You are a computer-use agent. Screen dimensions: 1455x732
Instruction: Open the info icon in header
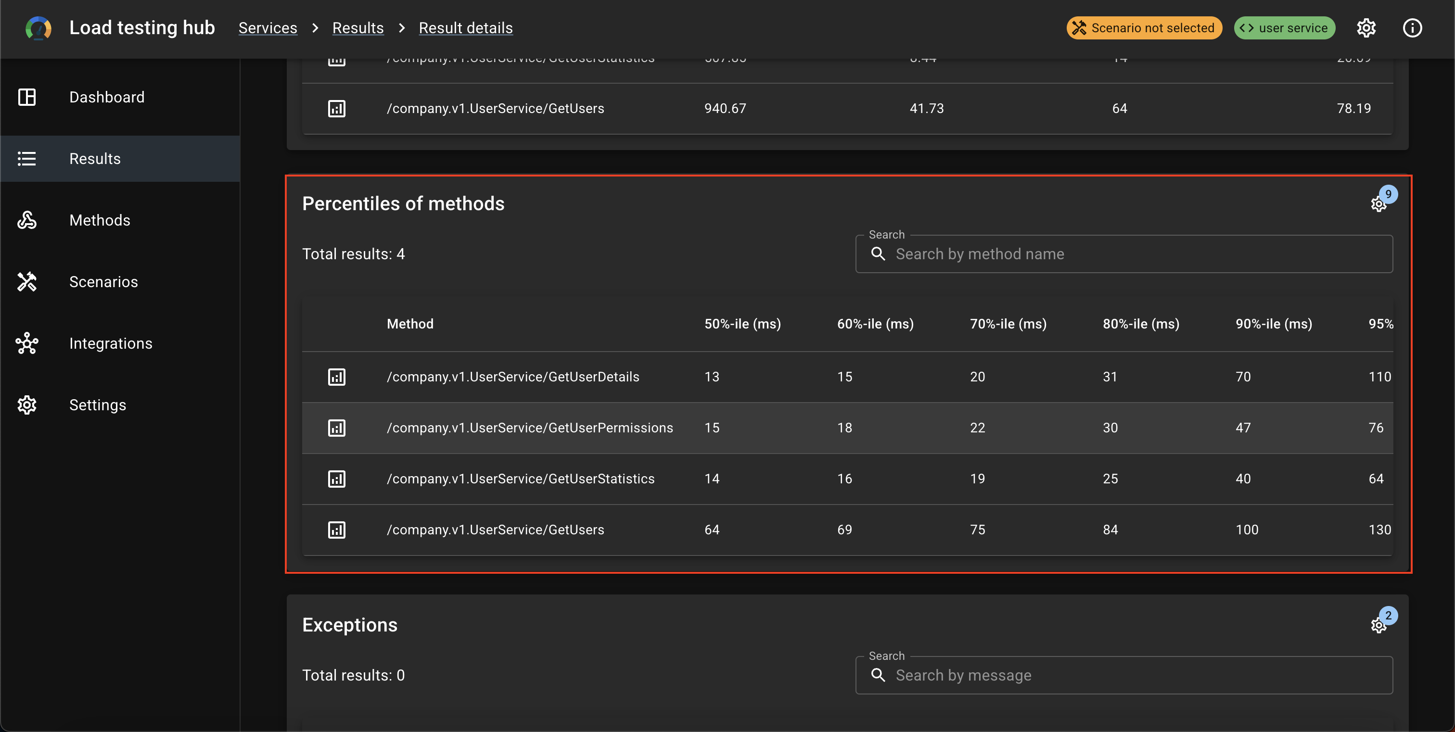point(1413,28)
